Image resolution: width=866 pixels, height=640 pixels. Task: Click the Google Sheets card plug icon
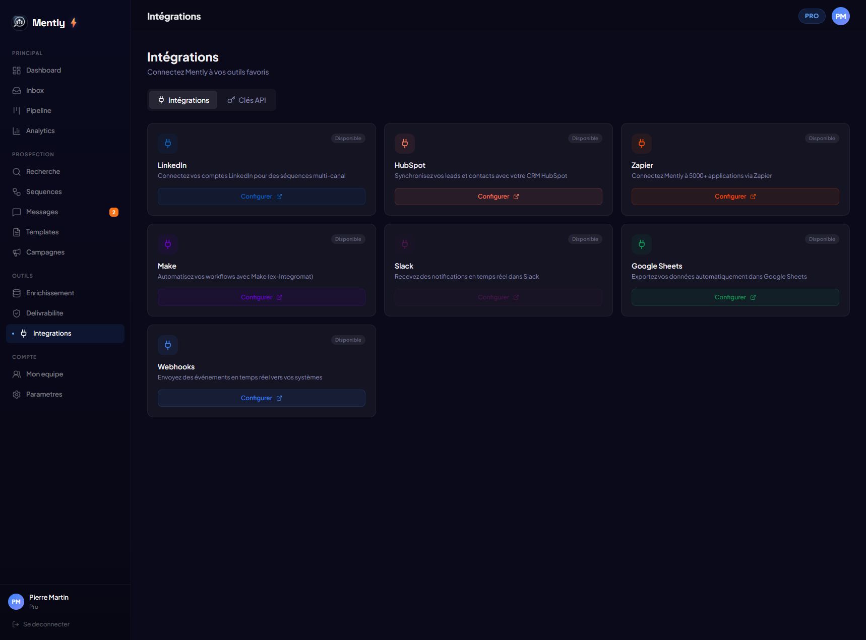pos(642,244)
